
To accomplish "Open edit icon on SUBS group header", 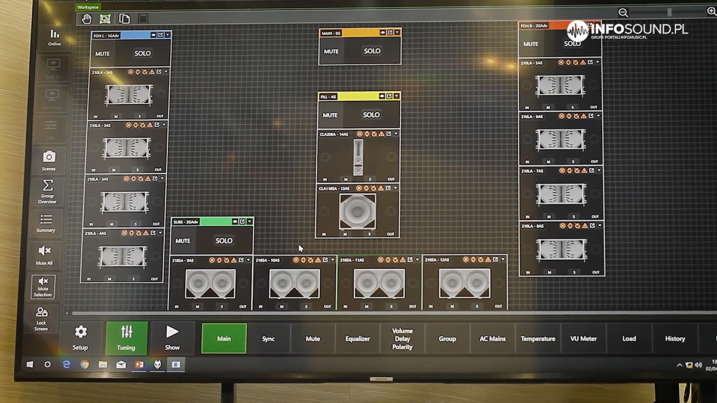I will [243, 222].
